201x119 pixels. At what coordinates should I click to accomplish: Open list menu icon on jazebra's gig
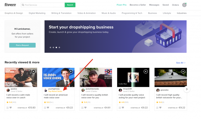(x=8, y=108)
